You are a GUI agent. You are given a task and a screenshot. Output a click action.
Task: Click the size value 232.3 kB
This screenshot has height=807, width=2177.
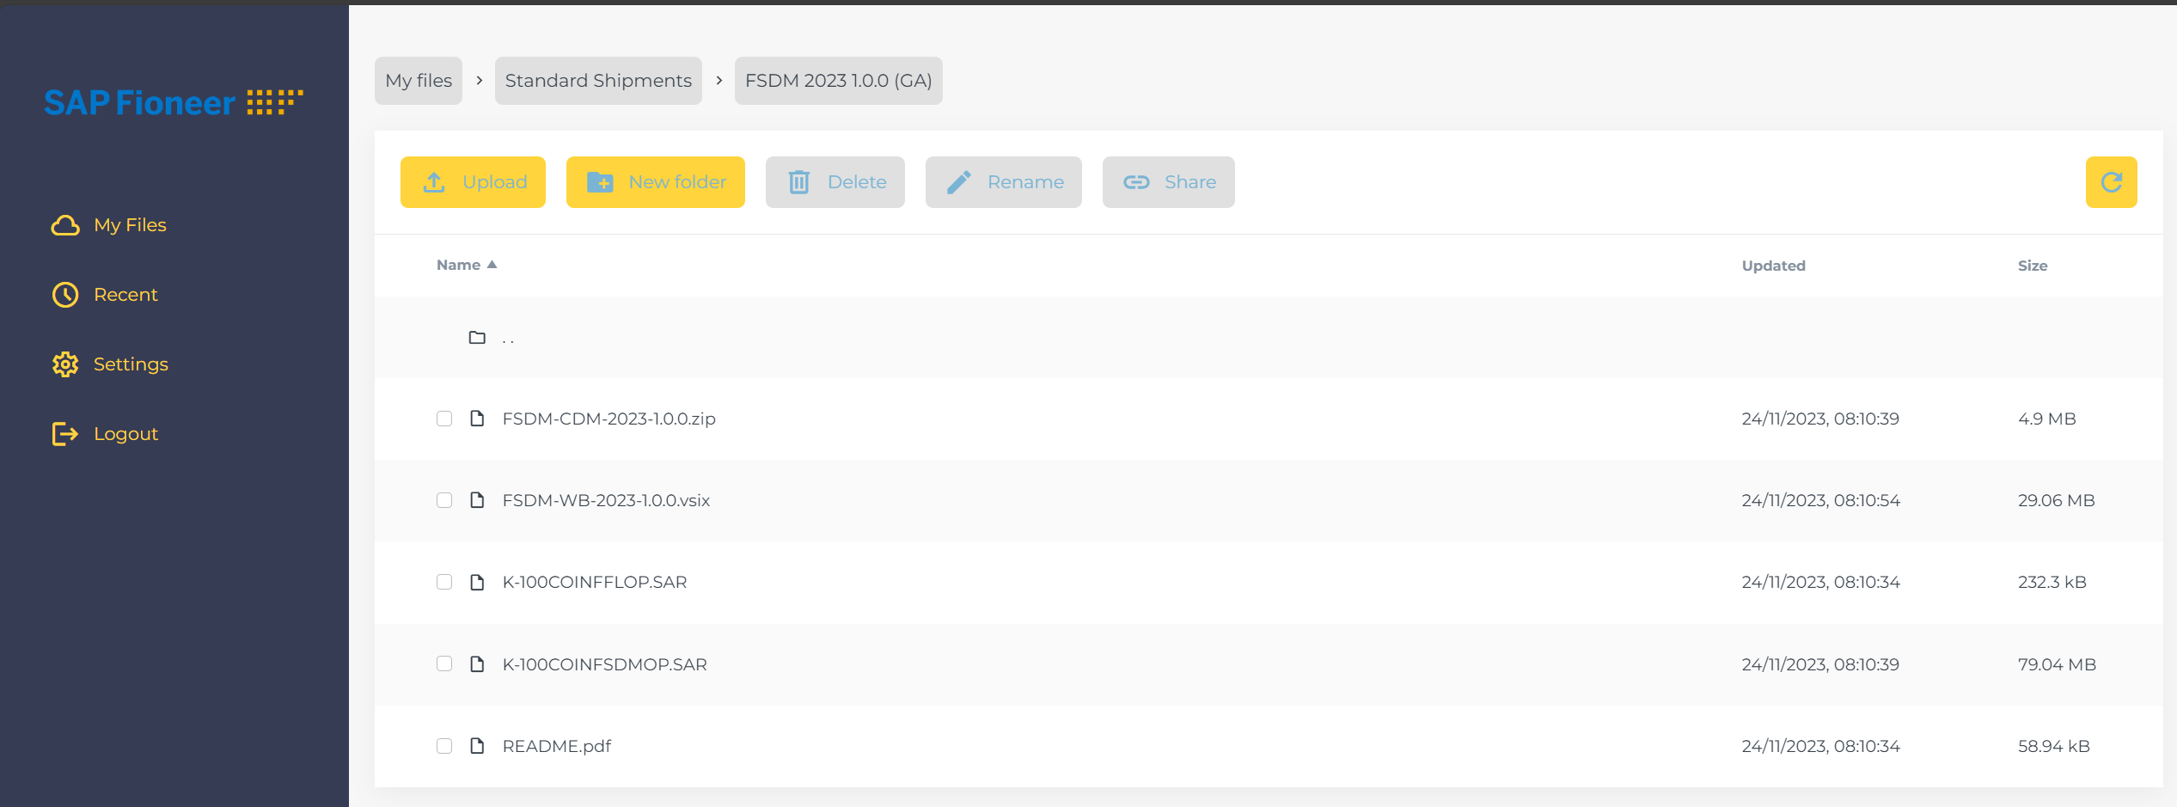tap(2052, 582)
